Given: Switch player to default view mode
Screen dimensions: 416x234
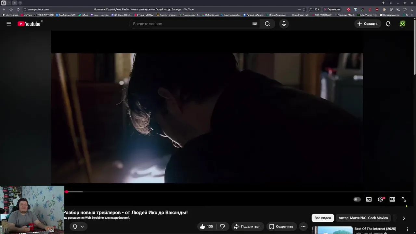Looking at the screenshot, I should click(392, 200).
